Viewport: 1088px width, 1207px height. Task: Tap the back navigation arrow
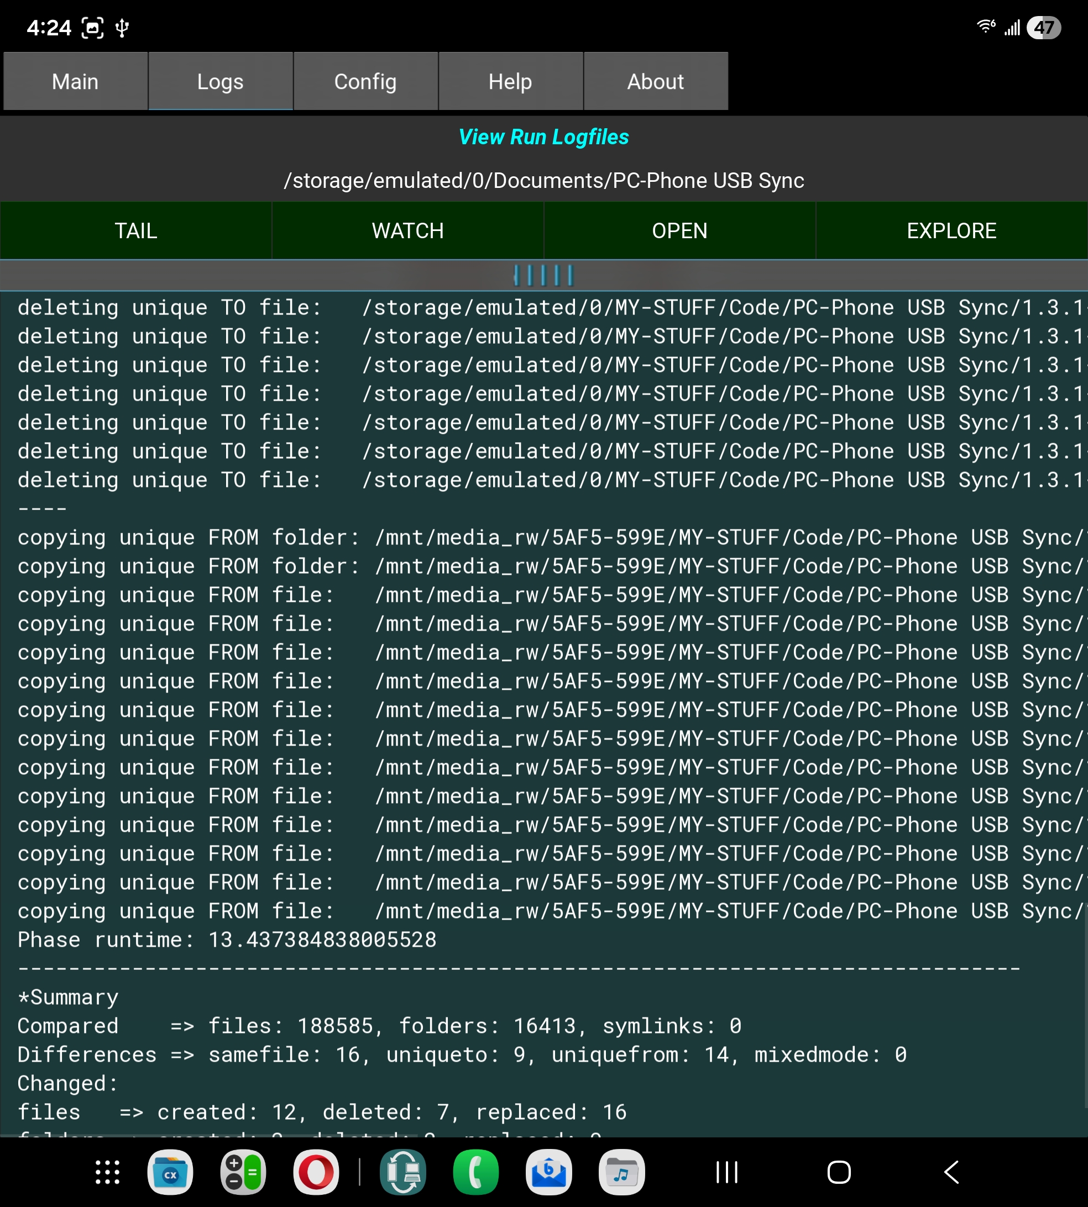(951, 1172)
